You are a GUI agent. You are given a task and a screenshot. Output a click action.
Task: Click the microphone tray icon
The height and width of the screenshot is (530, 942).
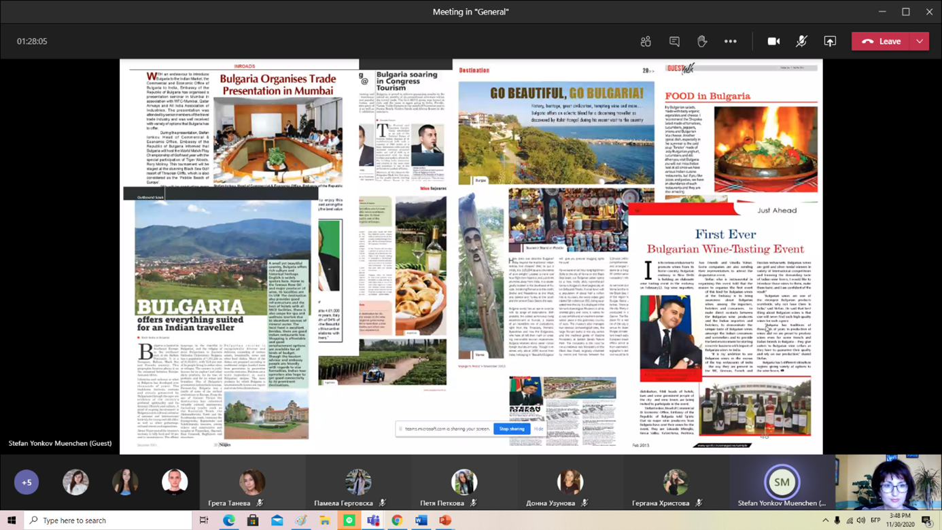(837, 520)
